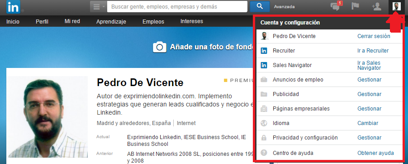Click the folder icon beside Publicidad
408x164 pixels.
pos(264,94)
